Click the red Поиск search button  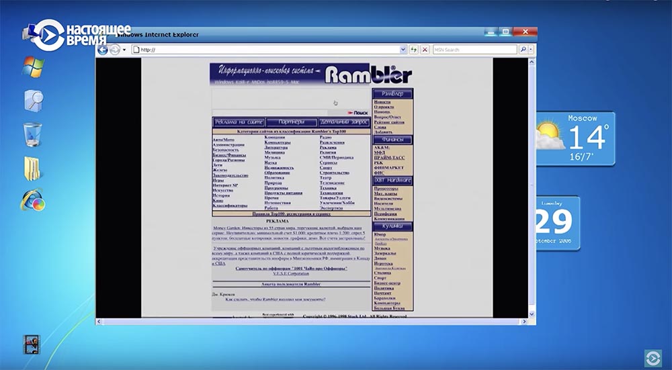(x=358, y=113)
